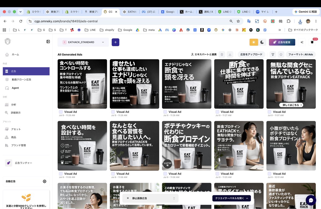
Task: Open Chrome three-dot menu
Action: pos(316,21)
